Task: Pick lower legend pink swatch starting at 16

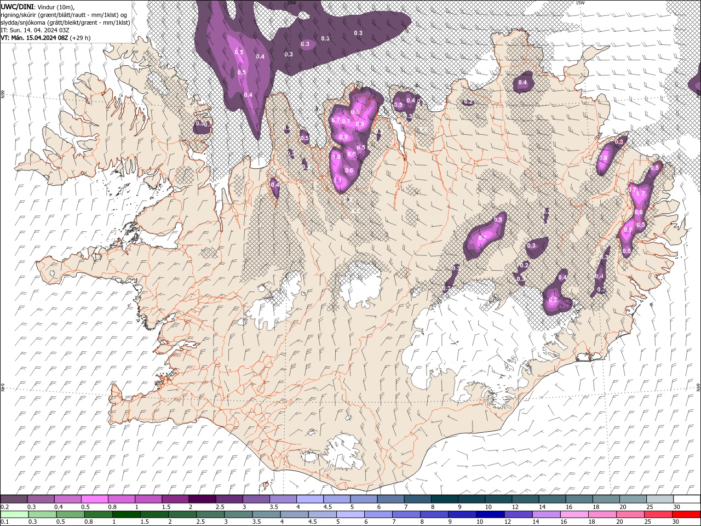Action: 574,514
